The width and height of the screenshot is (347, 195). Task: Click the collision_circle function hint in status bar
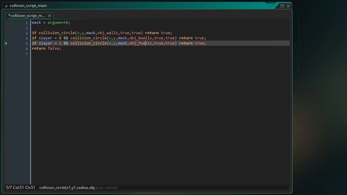[x=78, y=188]
